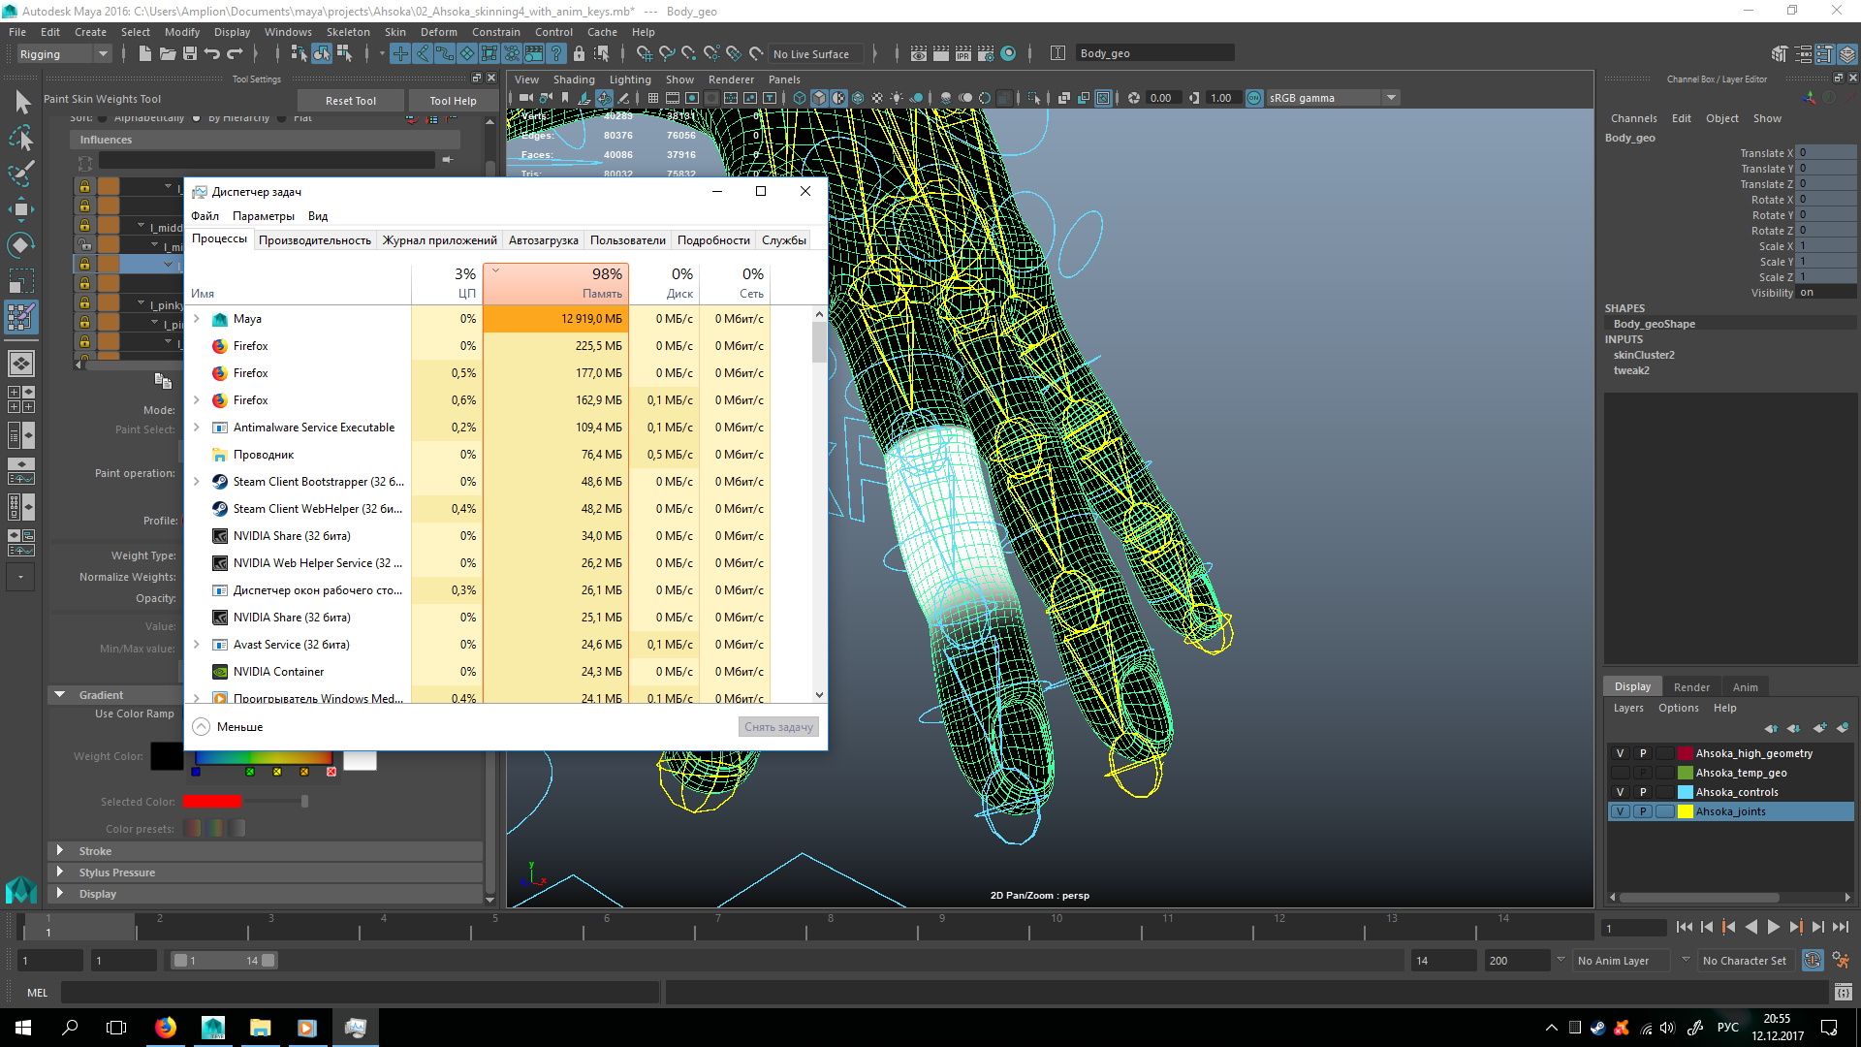Select the Move tool
1861x1047 pixels.
click(x=20, y=209)
